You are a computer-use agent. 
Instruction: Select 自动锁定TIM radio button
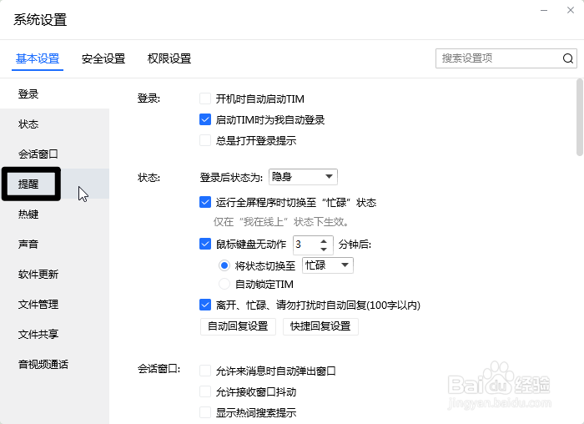click(x=224, y=285)
